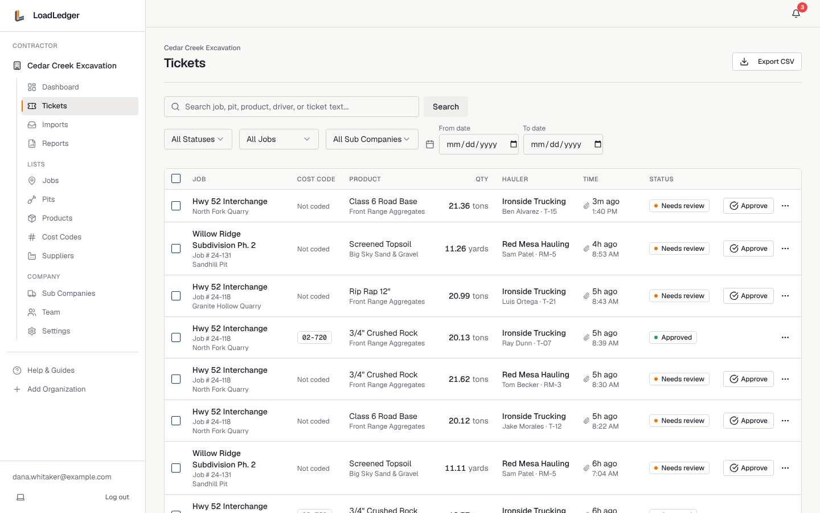The image size is (820, 513).
Task: Open more options for the Jake Morales ticket
Action: click(x=785, y=421)
